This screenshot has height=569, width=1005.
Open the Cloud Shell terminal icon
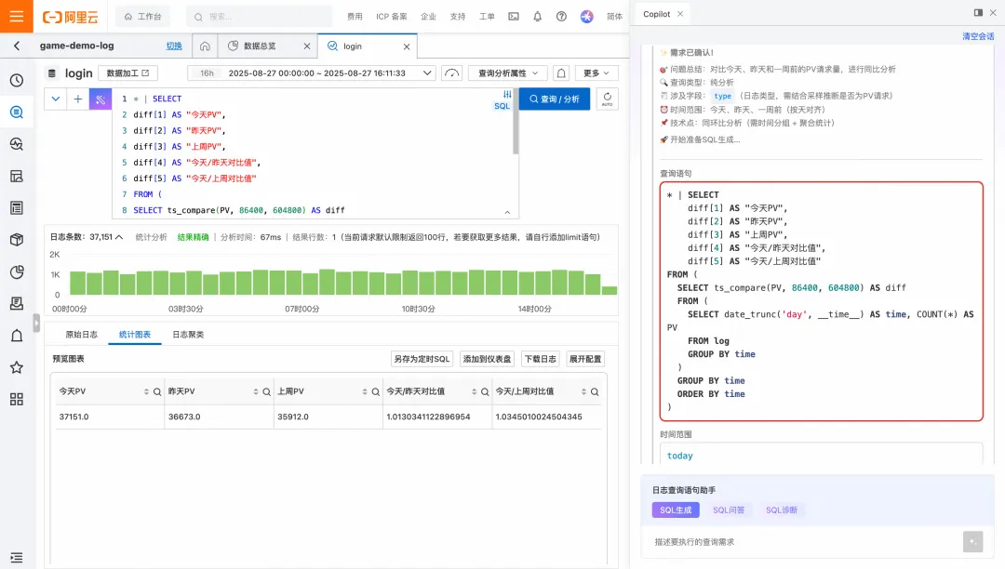coord(514,17)
